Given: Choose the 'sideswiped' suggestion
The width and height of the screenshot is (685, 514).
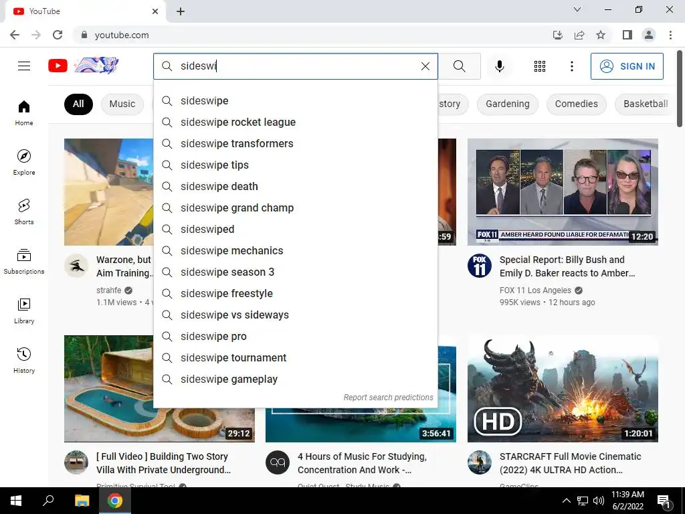Looking at the screenshot, I should 295,229.
